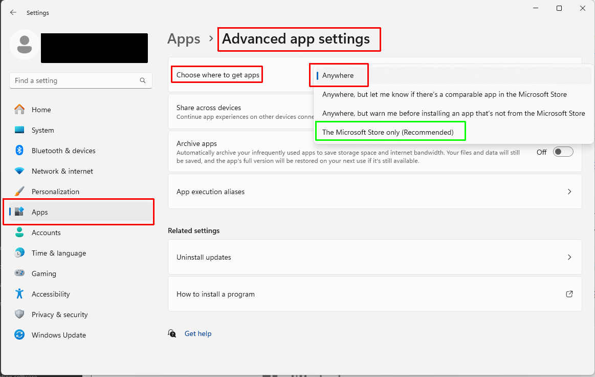The height and width of the screenshot is (377, 595).
Task: Open Home in the sidebar
Action: point(81,110)
